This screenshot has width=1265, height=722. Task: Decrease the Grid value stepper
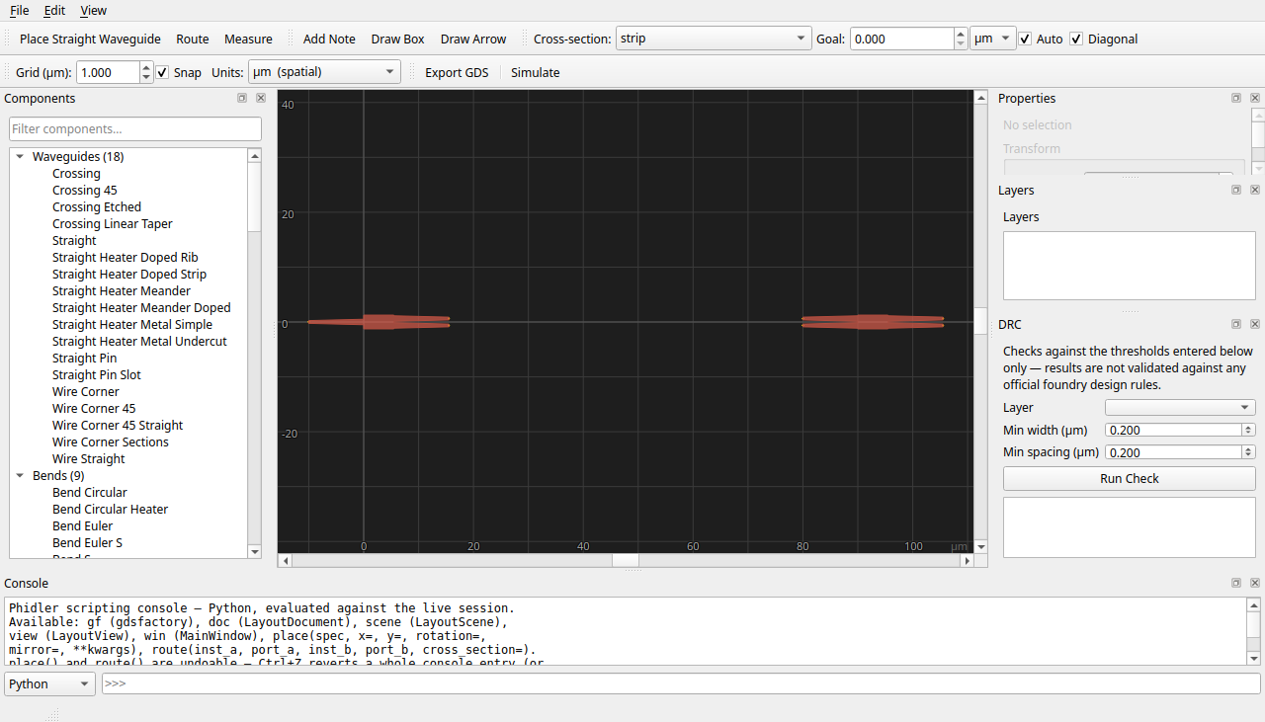pos(146,78)
